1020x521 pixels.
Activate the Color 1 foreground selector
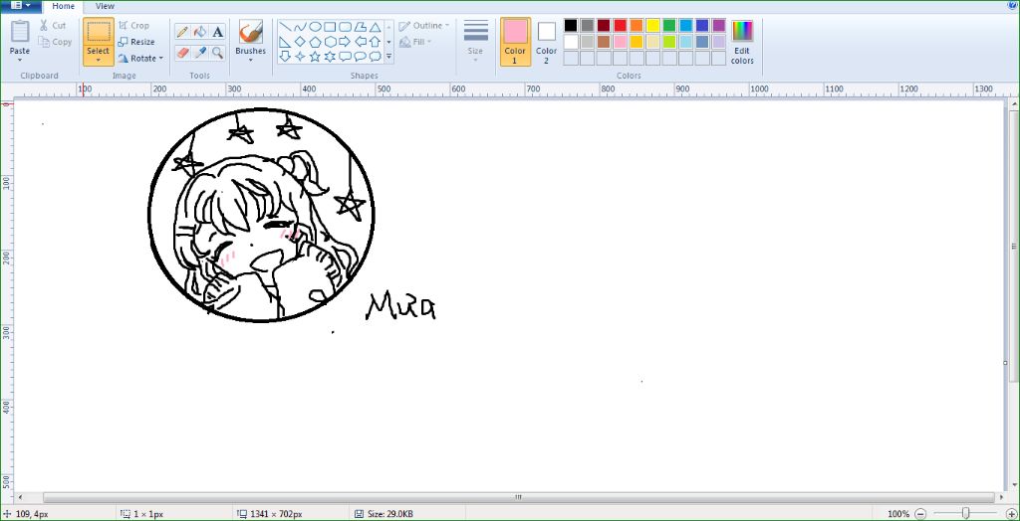[x=515, y=42]
